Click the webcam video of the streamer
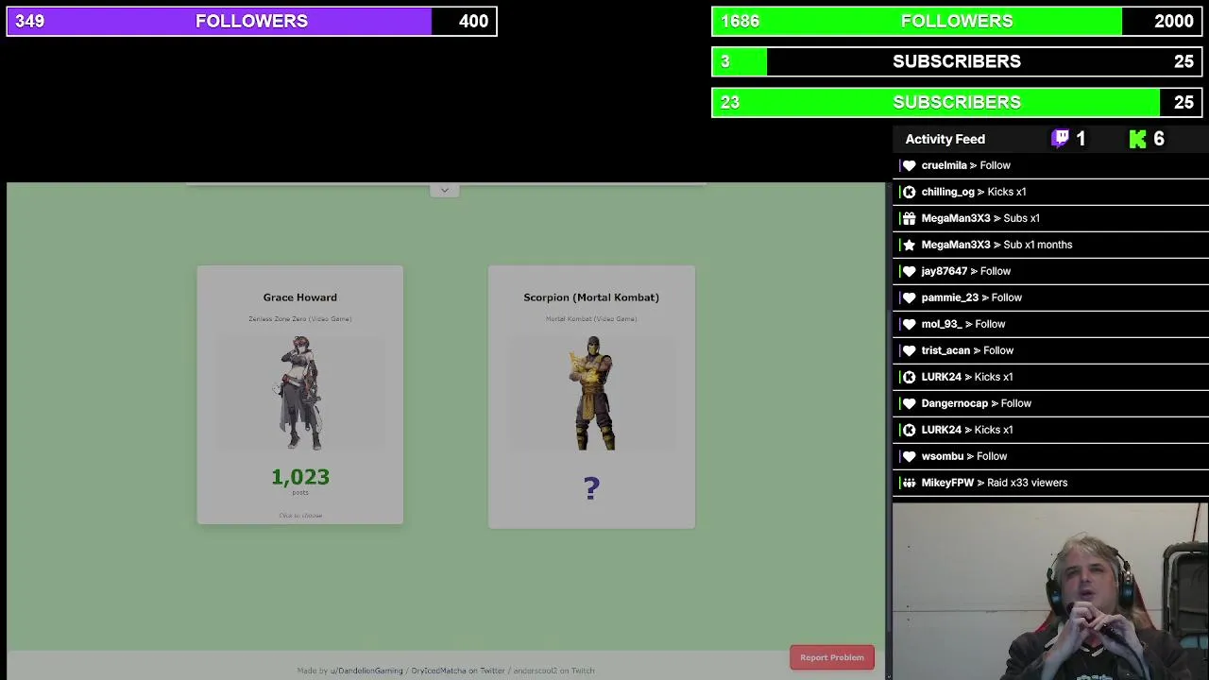The width and height of the screenshot is (1209, 680). click(x=1050, y=591)
